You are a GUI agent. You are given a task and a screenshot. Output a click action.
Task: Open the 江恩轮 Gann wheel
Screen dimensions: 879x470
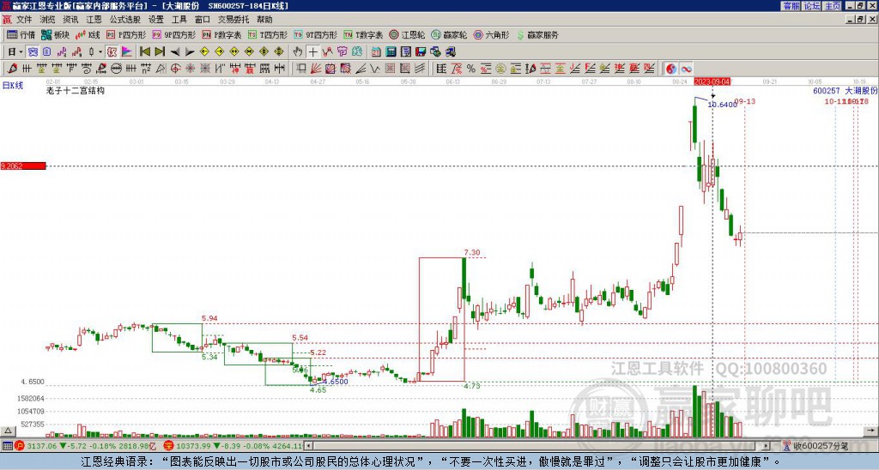tap(408, 34)
